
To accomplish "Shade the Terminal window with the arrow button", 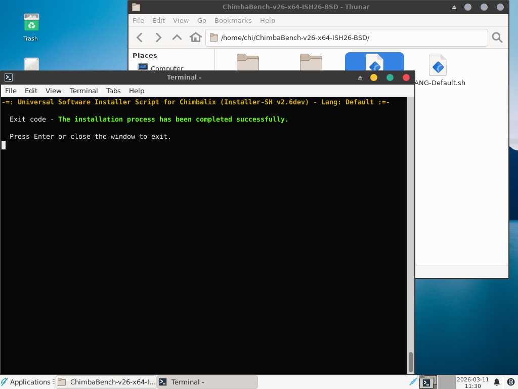I will 360,77.
